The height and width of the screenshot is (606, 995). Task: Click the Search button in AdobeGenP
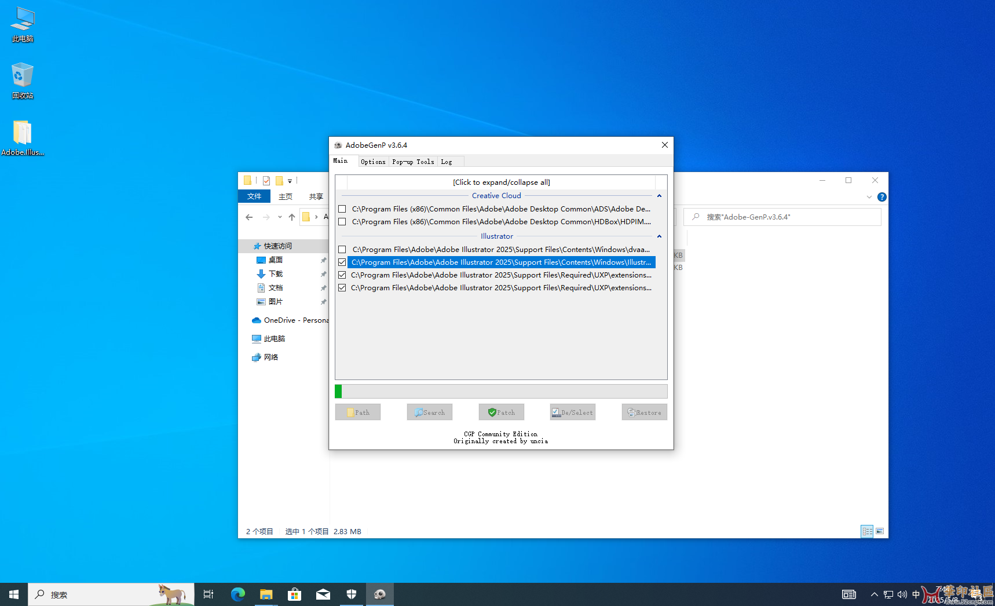pyautogui.click(x=430, y=412)
